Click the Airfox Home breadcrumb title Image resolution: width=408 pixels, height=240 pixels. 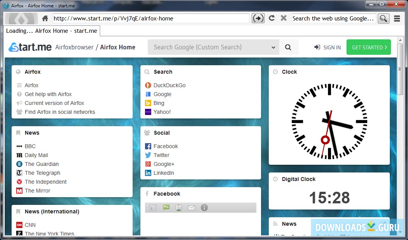(x=118, y=47)
